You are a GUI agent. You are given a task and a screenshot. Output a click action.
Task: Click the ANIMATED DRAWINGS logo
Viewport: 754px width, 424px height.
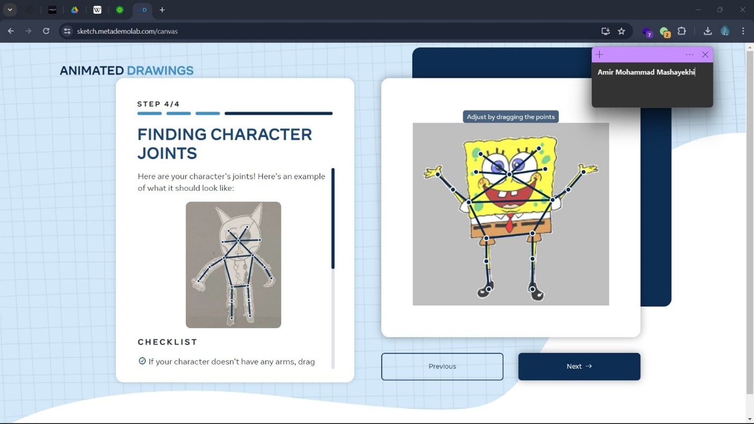(127, 70)
